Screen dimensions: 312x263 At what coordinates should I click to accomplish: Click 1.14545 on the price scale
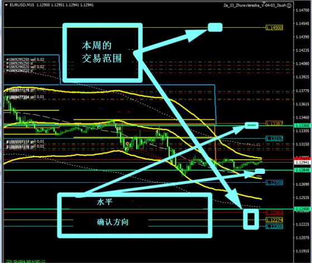click(x=303, y=23)
